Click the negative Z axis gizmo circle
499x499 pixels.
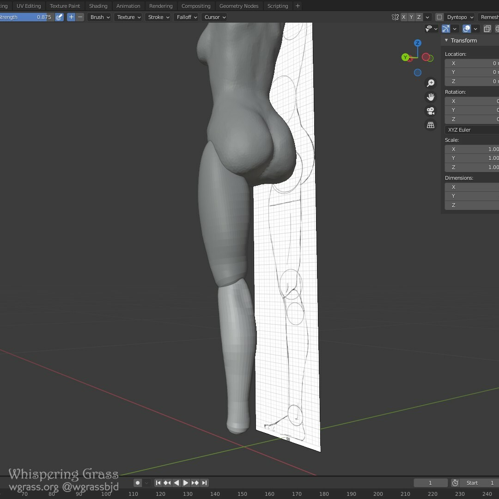[418, 73]
